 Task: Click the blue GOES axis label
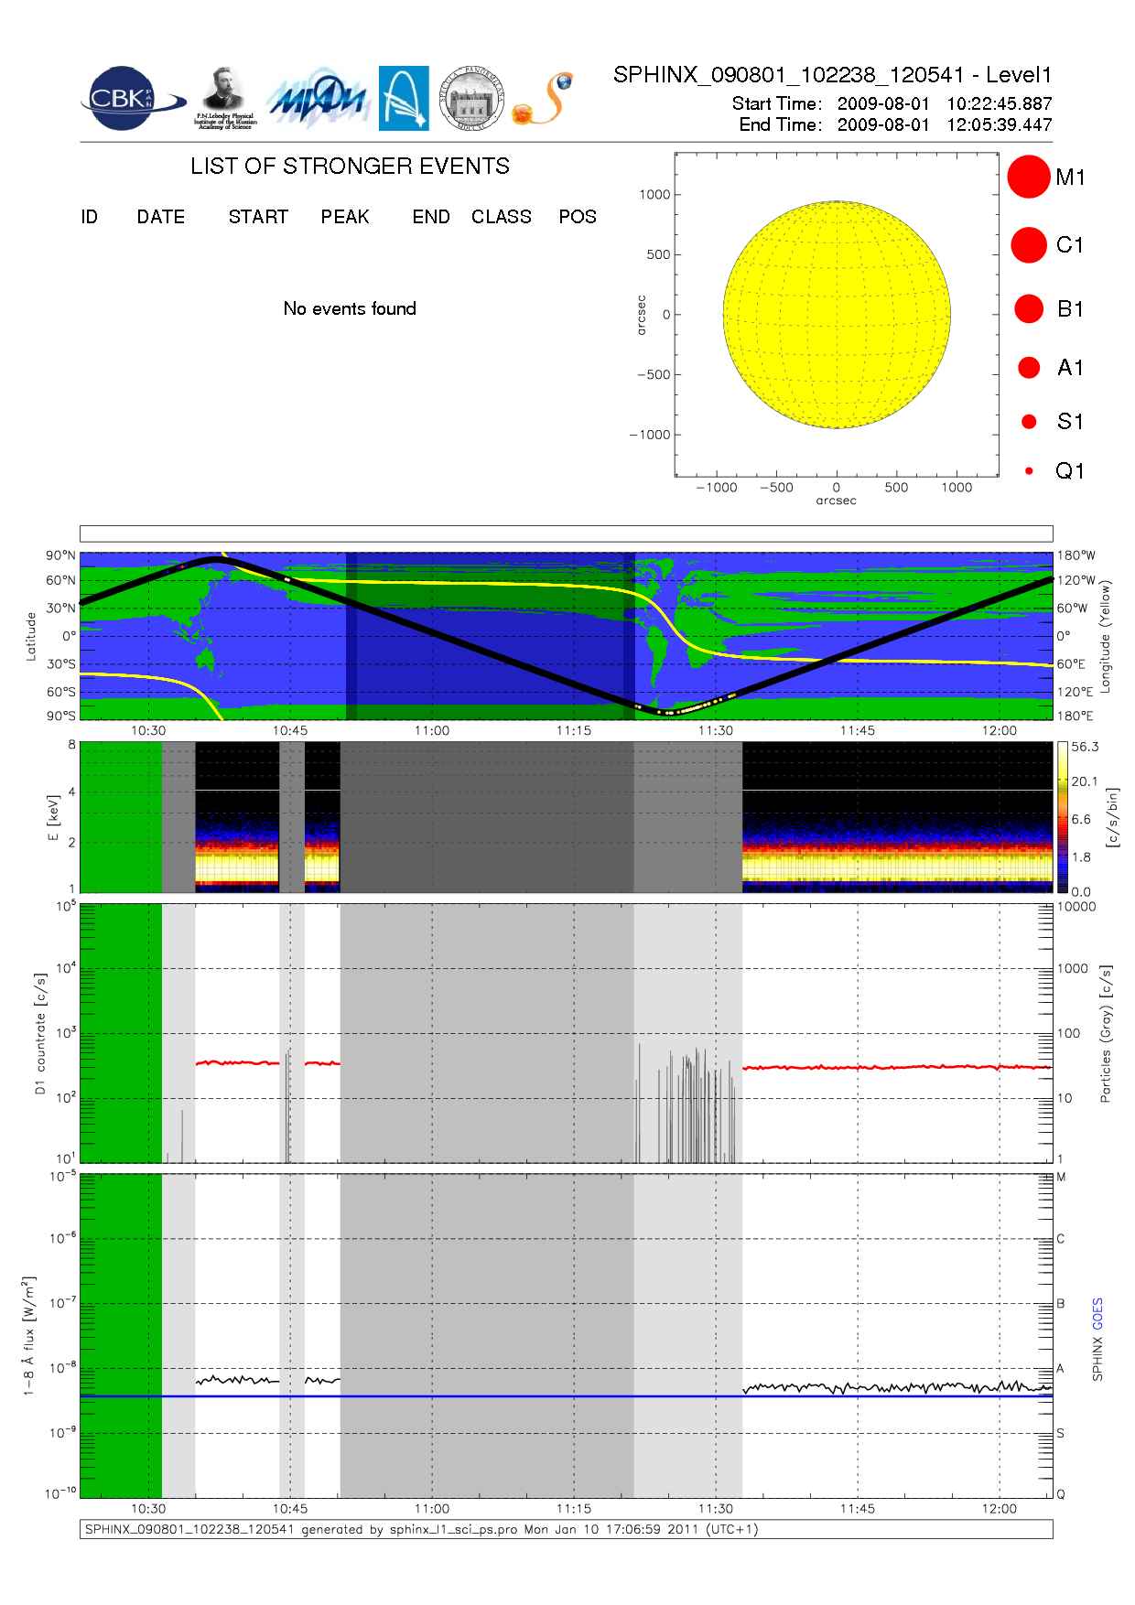coord(1097,1314)
